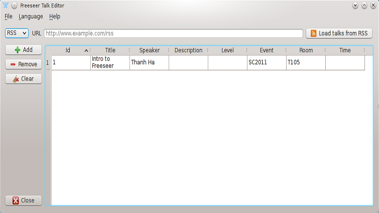Click the round window menu button in title bar
This screenshot has width=379, height=213.
pyautogui.click(x=14, y=5)
